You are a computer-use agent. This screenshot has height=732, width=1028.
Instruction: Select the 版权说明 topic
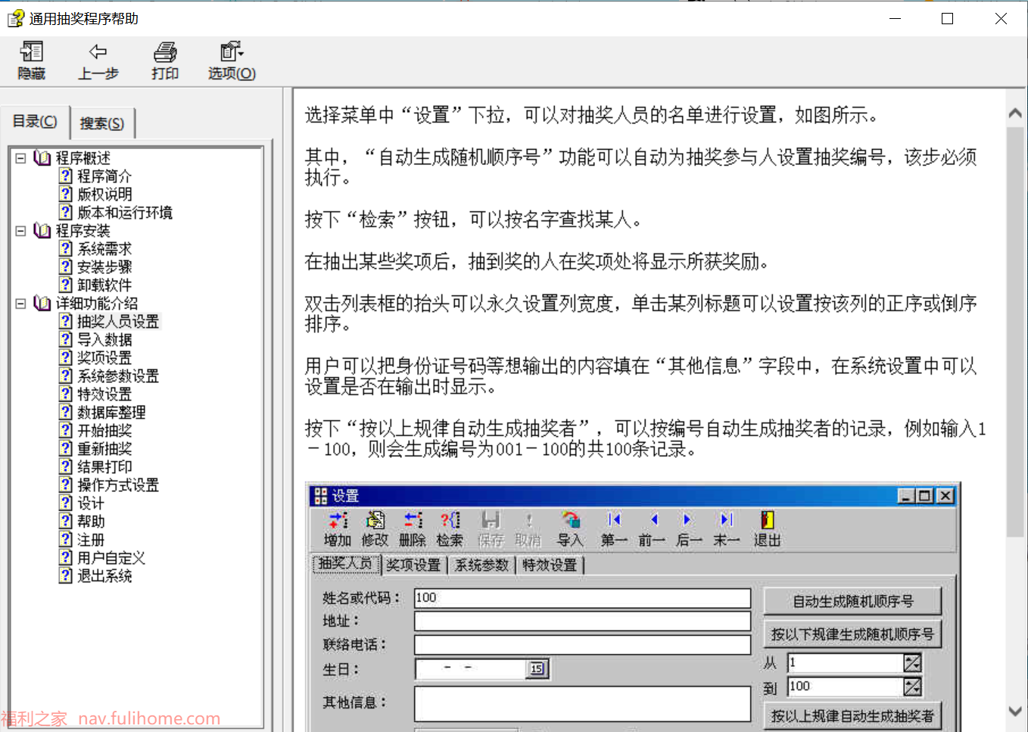point(104,195)
